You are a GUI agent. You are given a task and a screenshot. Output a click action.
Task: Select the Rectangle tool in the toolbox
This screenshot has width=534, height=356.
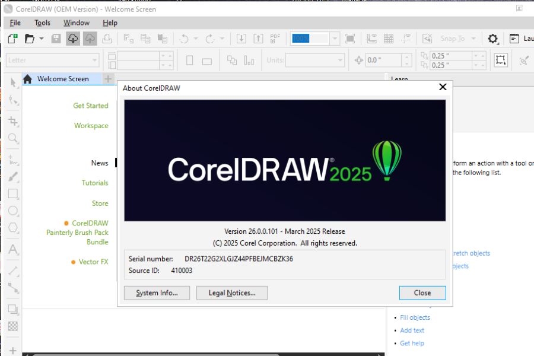[13, 194]
